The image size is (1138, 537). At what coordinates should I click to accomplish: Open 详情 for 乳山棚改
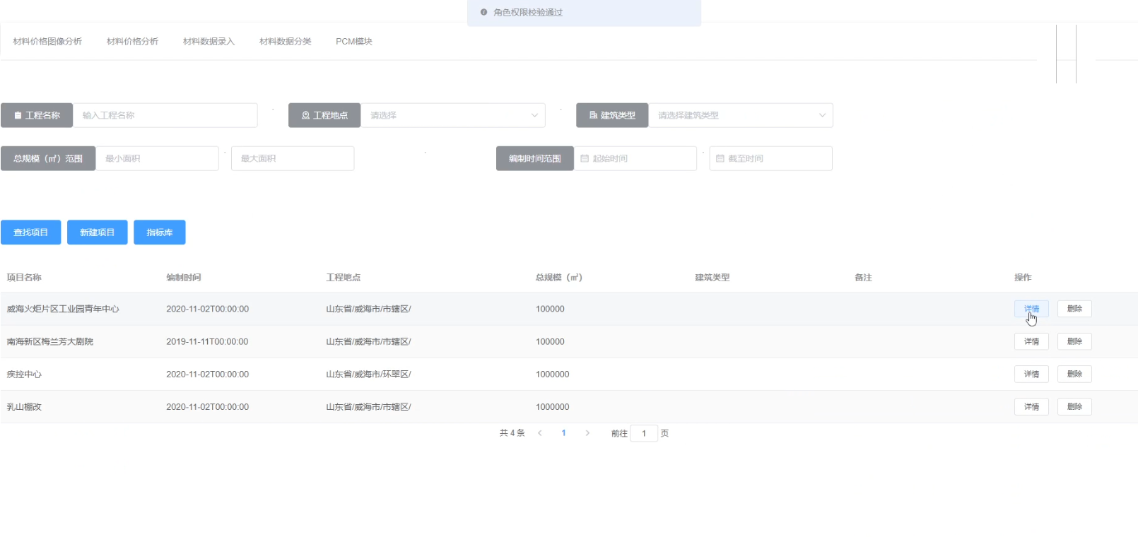click(x=1031, y=406)
